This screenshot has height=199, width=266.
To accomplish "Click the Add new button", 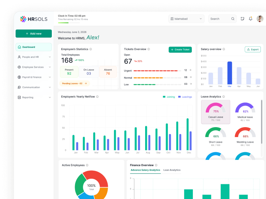I will tap(33, 34).
